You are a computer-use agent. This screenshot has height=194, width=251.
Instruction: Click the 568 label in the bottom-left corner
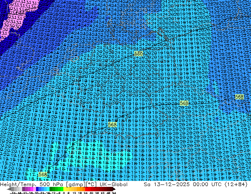coord(43,174)
